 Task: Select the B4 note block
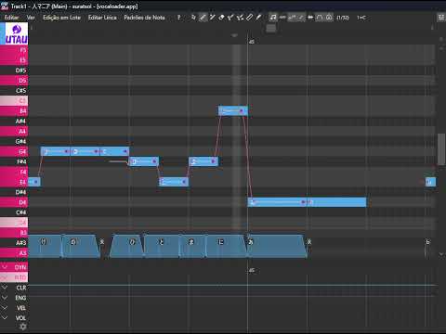(x=233, y=110)
